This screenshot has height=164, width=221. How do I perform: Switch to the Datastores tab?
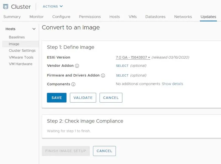pos(155,17)
